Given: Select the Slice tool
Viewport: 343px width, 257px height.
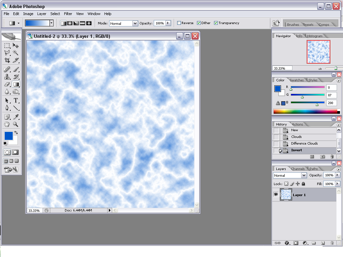Looking at the screenshot, I should click(15, 60).
